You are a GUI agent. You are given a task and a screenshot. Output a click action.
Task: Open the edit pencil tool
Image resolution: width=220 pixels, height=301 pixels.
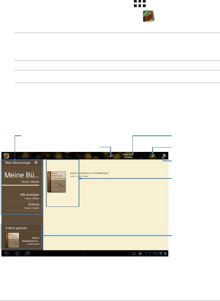click(153, 156)
